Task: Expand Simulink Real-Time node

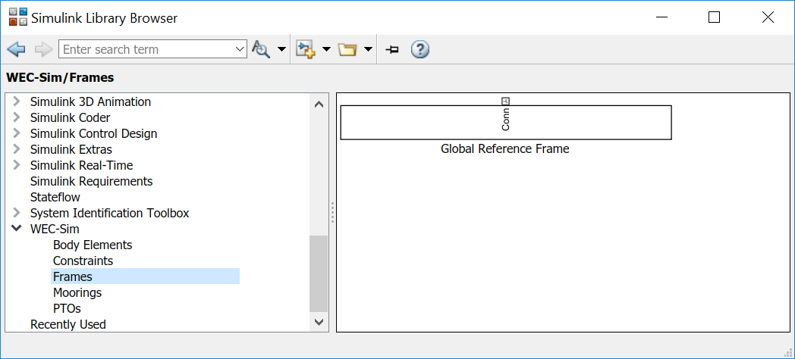Action: [17, 165]
